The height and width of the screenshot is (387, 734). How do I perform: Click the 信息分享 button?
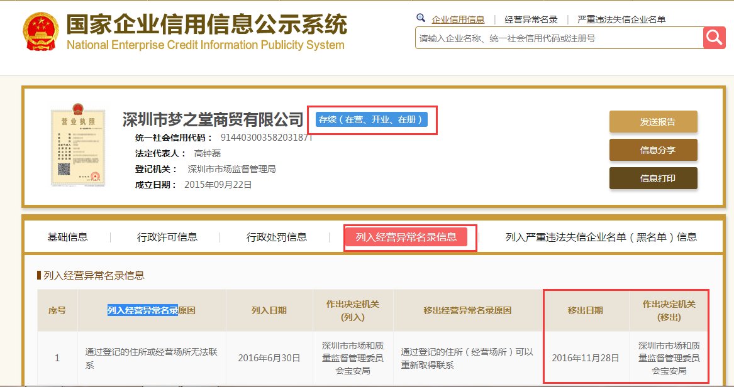click(653, 150)
